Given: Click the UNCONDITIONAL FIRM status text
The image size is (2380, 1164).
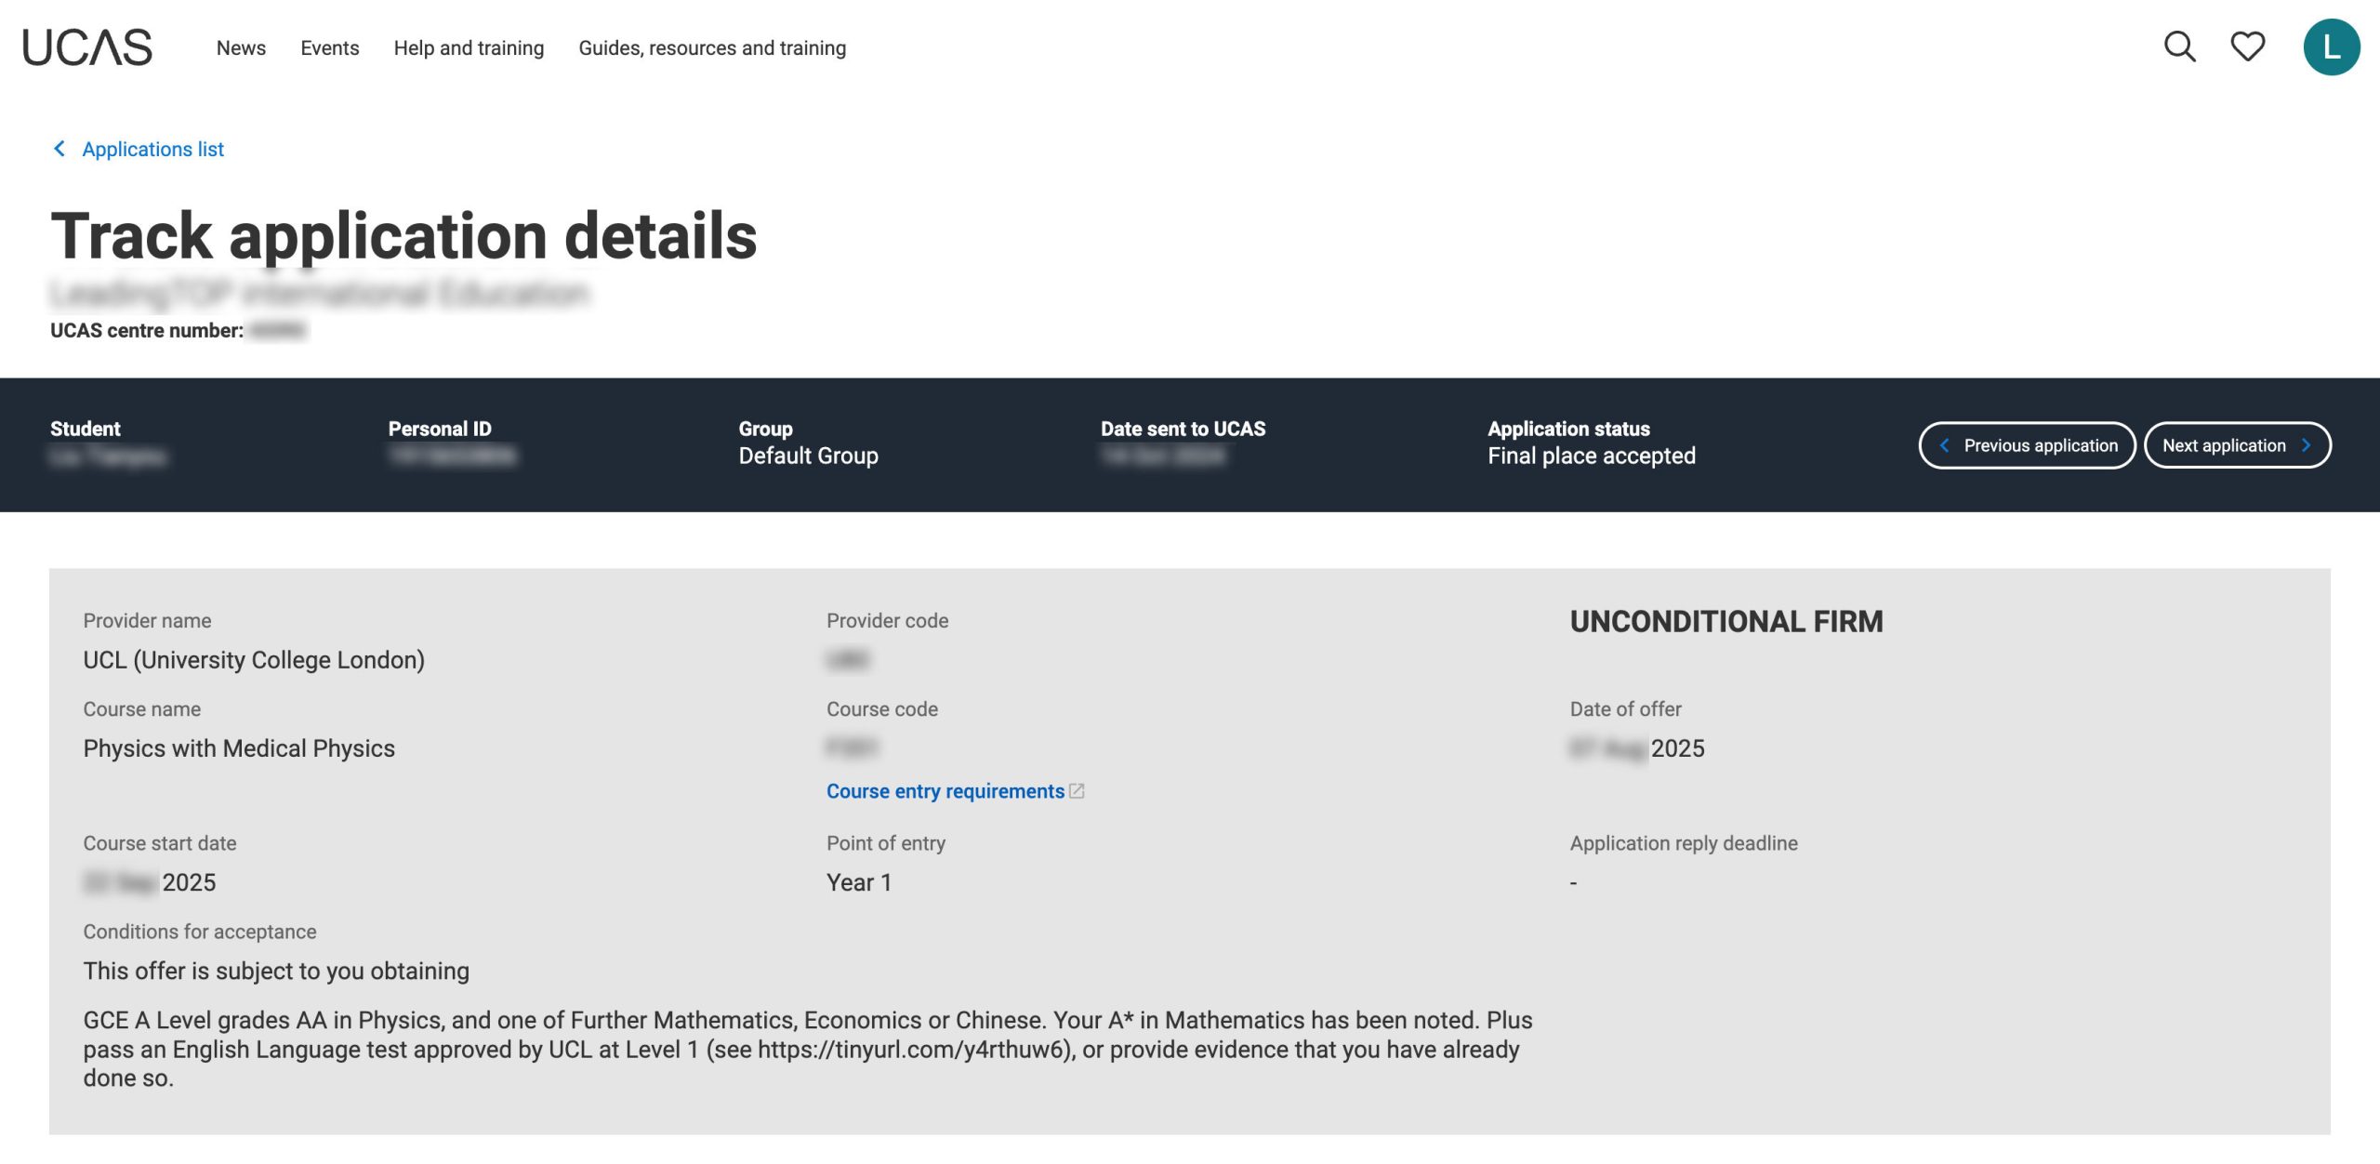Looking at the screenshot, I should click(1725, 621).
